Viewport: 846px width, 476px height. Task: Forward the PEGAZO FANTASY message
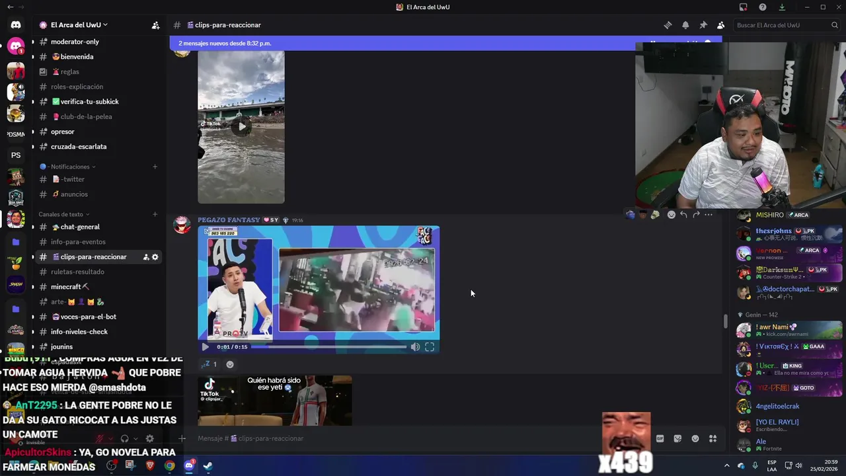696,214
